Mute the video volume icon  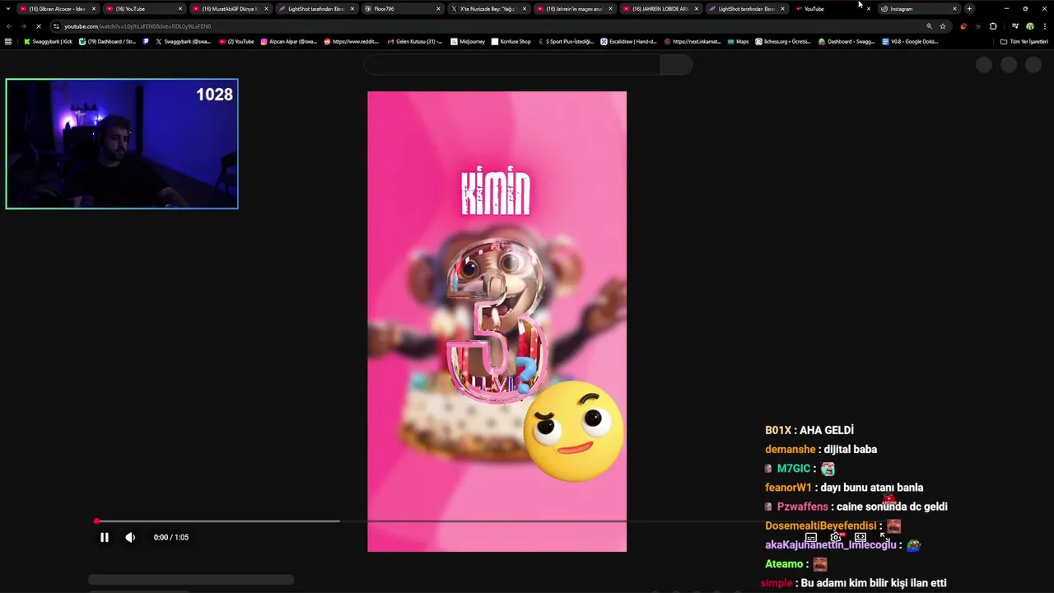[130, 537]
